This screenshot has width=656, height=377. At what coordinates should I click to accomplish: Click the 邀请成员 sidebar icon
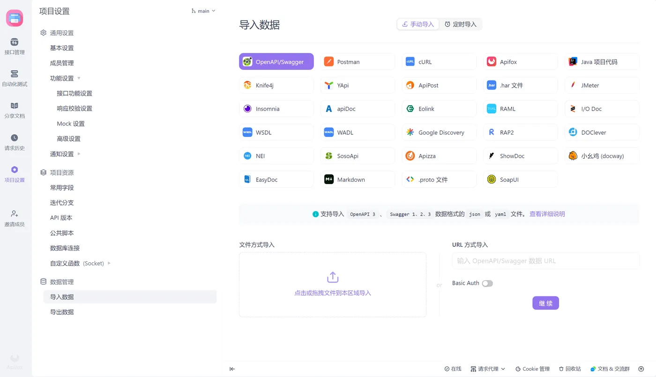15,218
